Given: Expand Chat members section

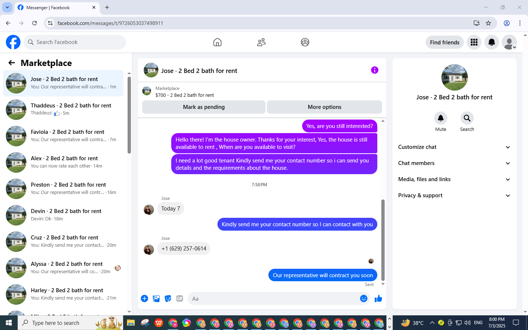Looking at the screenshot, I should click(454, 163).
